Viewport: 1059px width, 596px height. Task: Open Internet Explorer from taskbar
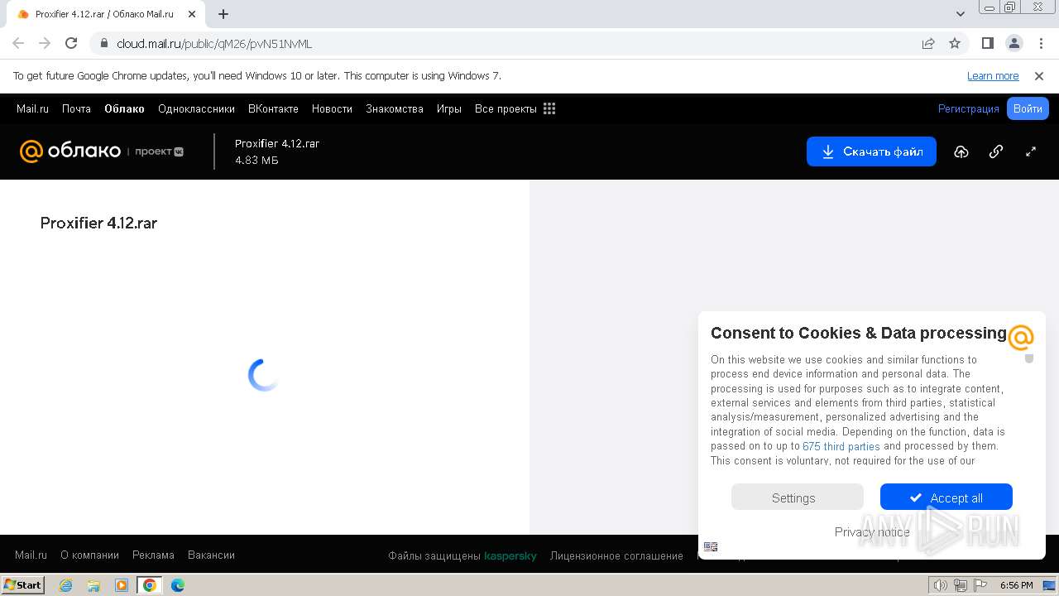(65, 585)
